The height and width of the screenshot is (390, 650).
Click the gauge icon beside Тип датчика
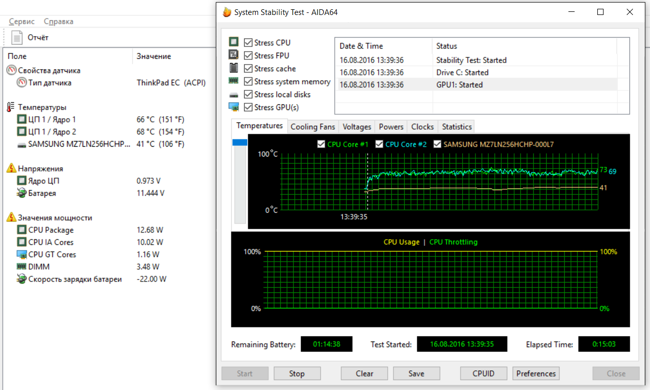(22, 83)
